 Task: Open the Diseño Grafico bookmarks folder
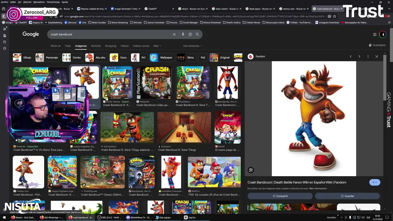[232, 22]
